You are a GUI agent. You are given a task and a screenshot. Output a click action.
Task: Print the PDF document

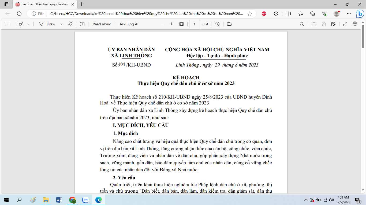[314, 24]
